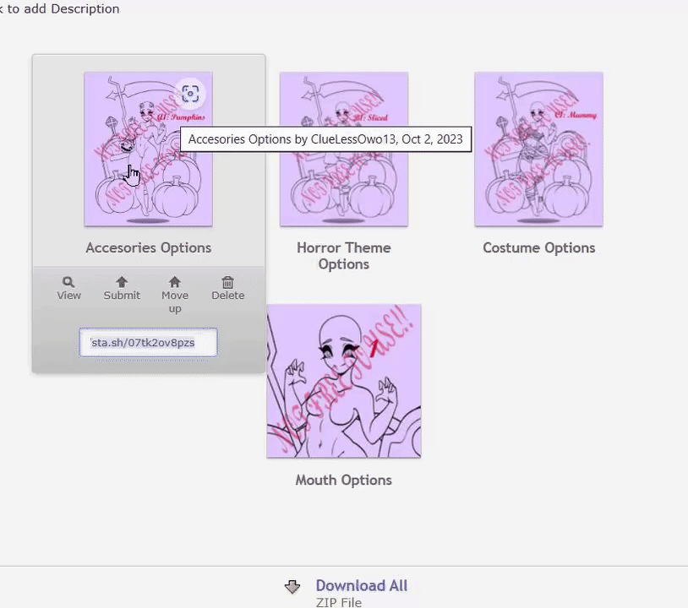Click the Delete label in item toolbar
688x608 pixels.
coord(227,296)
